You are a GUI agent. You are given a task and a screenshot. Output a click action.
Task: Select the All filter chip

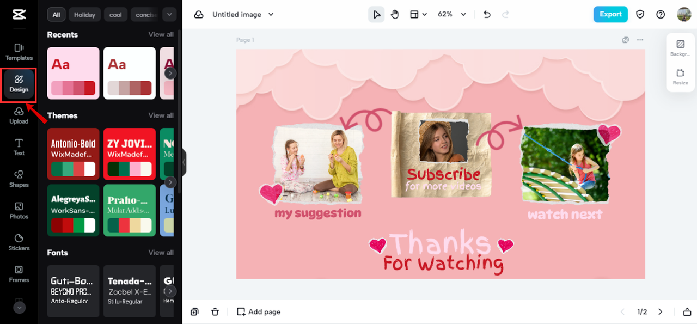56,15
